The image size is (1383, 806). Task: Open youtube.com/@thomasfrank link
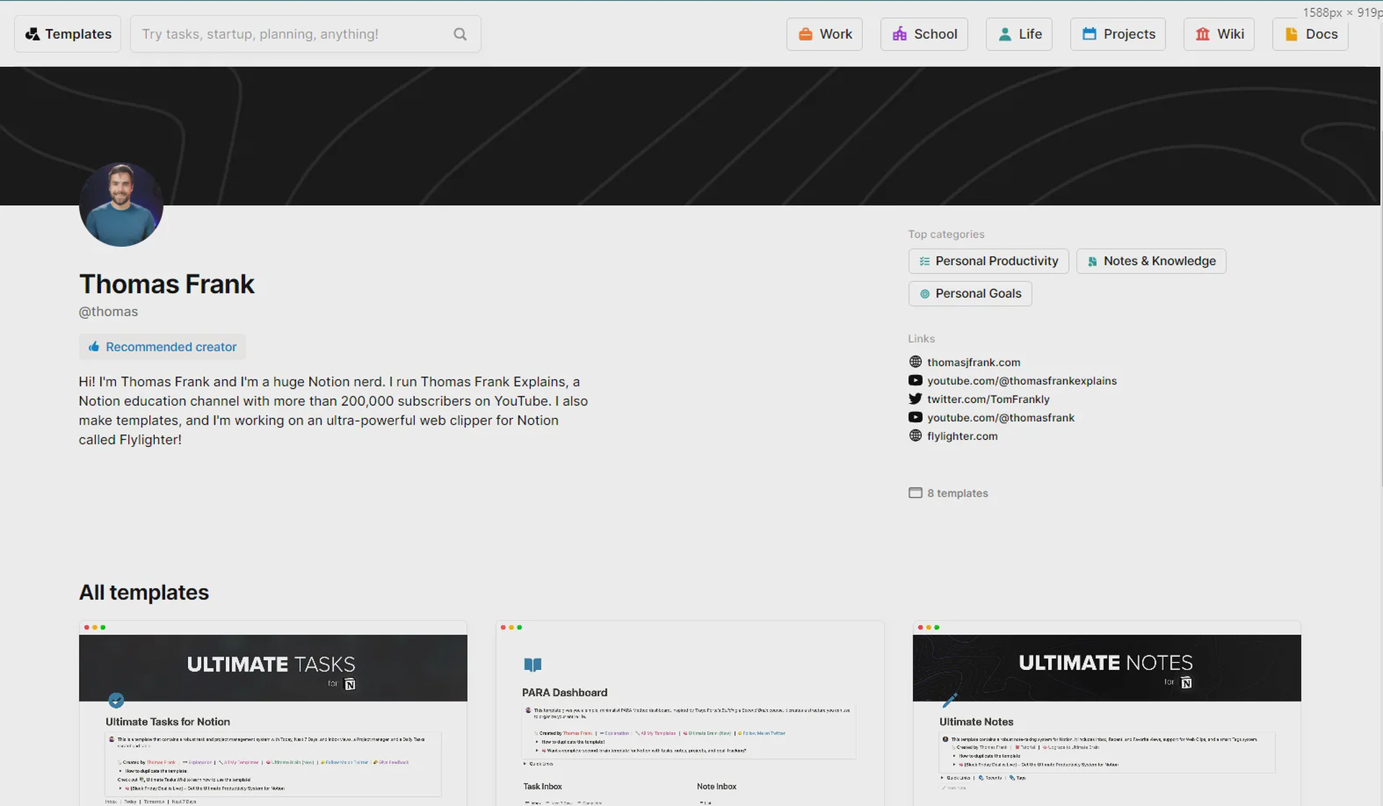[x=1001, y=417]
